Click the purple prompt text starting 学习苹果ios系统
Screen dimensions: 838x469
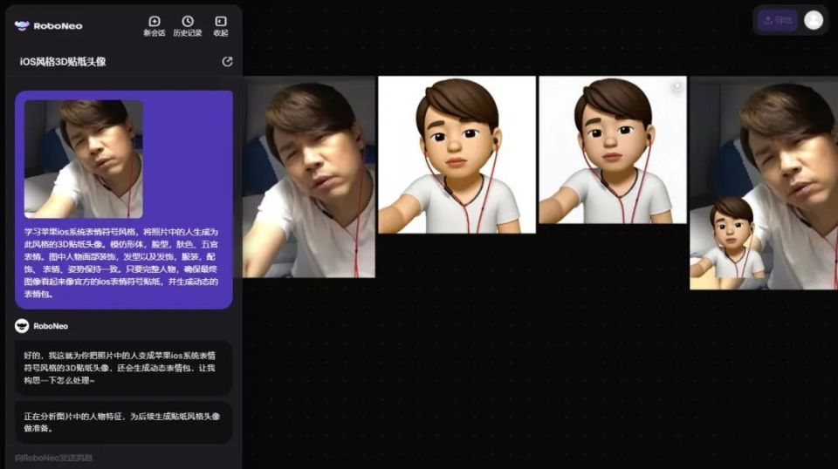pos(121,263)
